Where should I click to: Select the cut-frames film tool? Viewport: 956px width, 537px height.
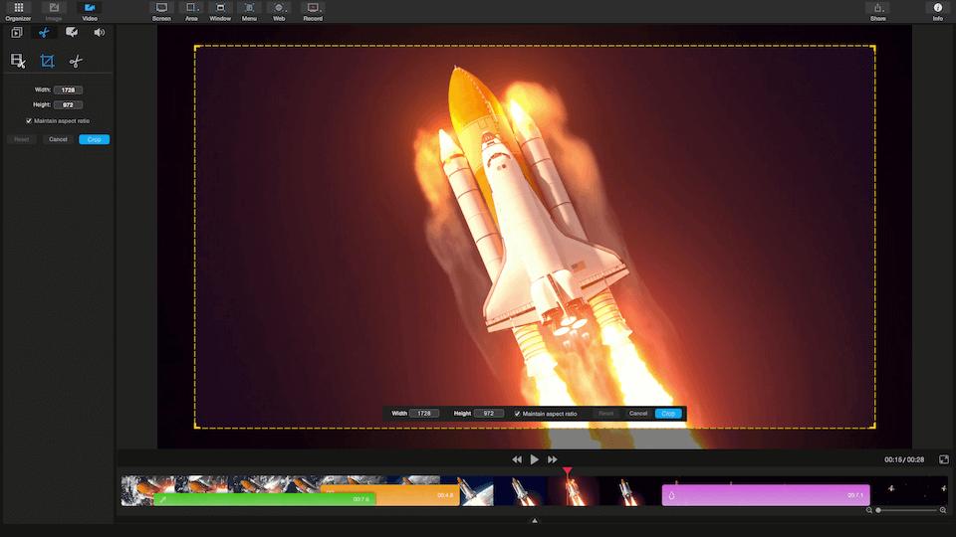tap(18, 61)
